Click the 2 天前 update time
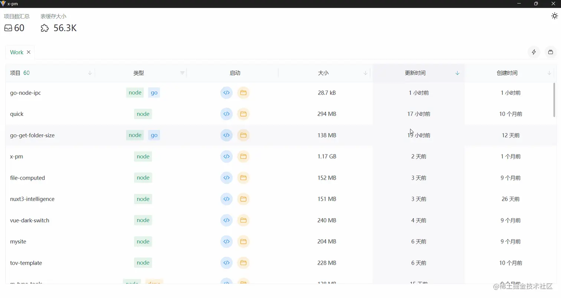 point(419,157)
